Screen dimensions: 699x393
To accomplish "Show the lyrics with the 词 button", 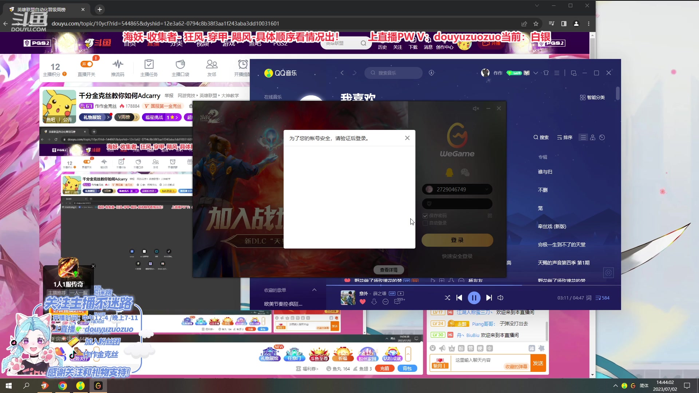I will coord(589,298).
